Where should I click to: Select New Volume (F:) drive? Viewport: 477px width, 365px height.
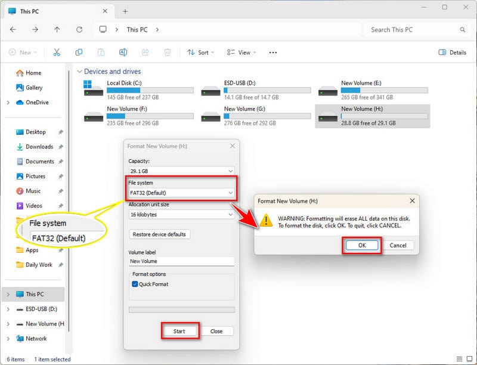139,116
